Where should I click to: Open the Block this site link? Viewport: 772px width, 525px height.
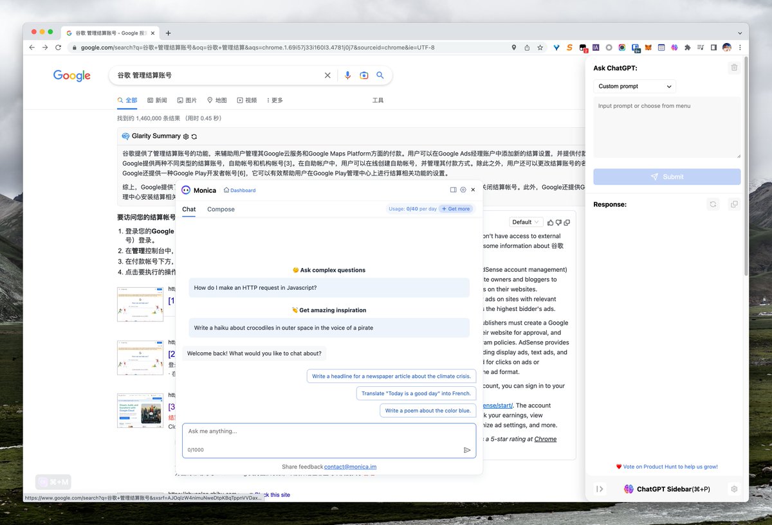coord(271,495)
